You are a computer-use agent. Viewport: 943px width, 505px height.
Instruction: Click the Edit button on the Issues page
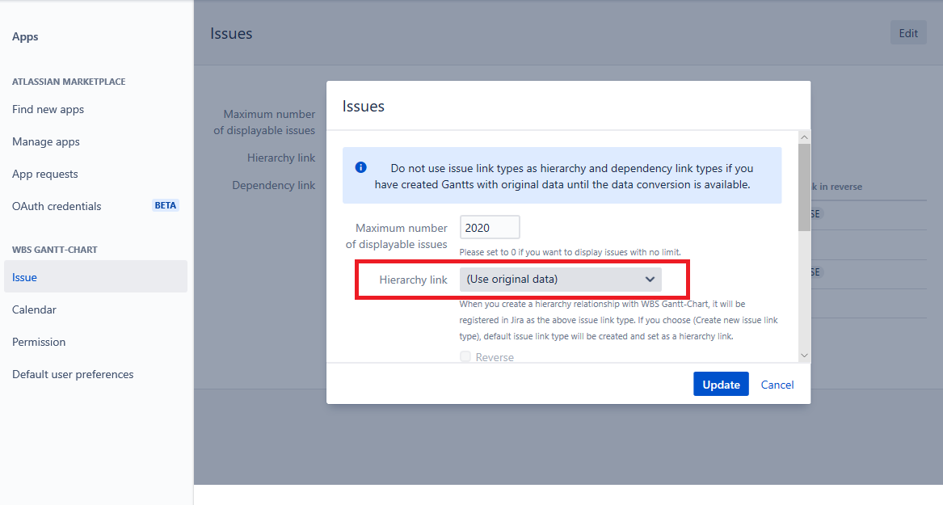click(908, 33)
